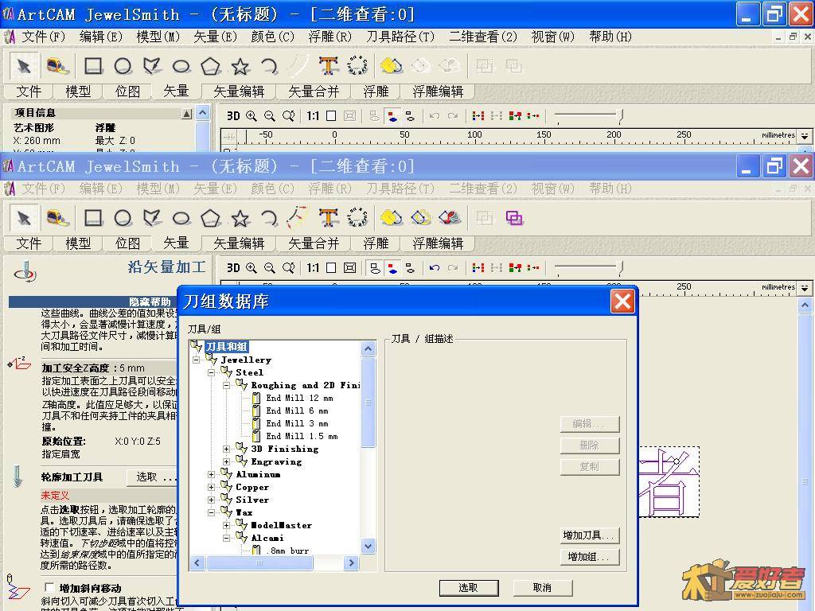The image size is (815, 611).
Task: Open the 刀具路径(T) menu in top window
Action: (400, 37)
